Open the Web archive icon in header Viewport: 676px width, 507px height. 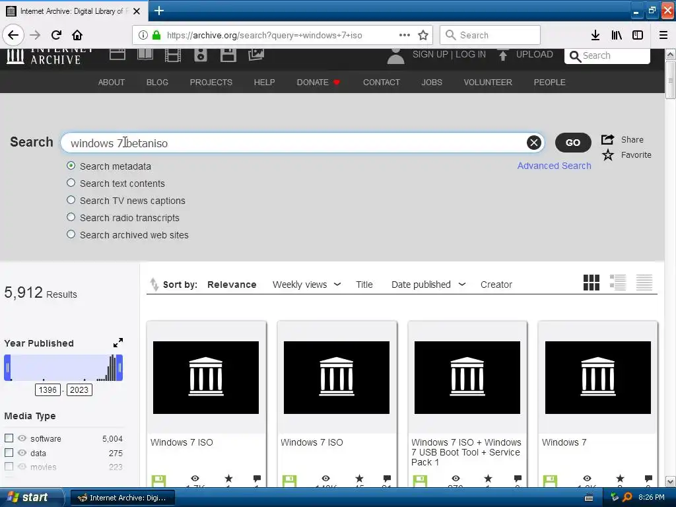pos(118,54)
